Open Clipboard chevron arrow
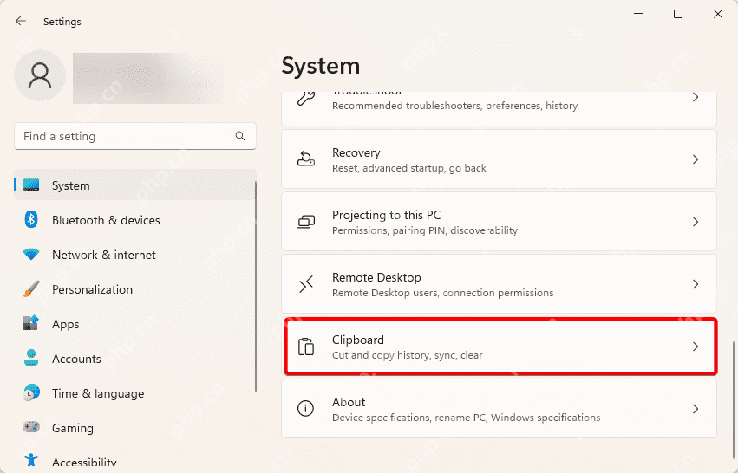The height and width of the screenshot is (473, 738). [696, 347]
